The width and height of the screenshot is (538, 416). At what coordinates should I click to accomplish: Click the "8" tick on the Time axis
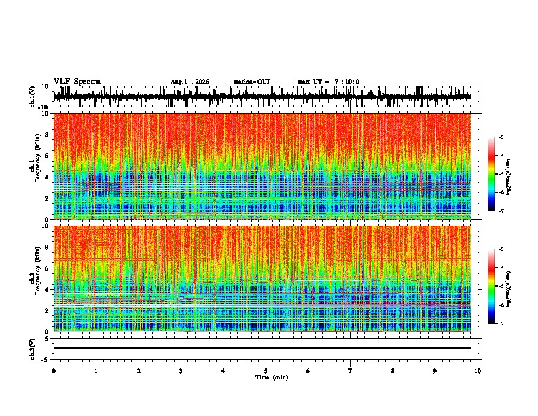pos(393,371)
